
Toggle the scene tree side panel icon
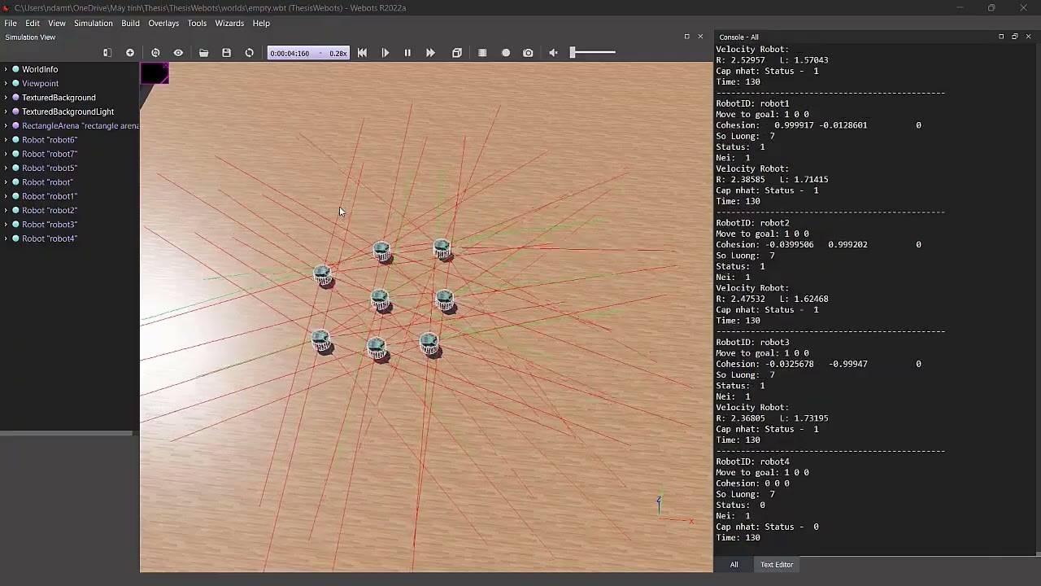point(107,53)
